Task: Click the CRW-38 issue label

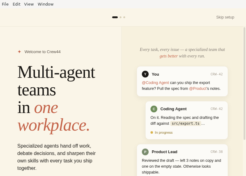Action: 217,152
